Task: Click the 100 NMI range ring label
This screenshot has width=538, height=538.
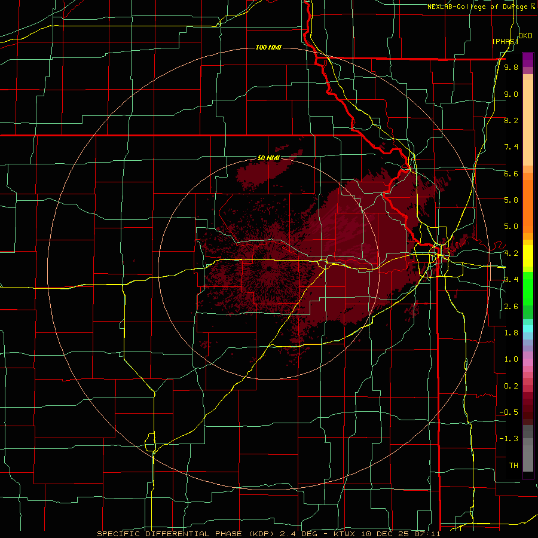Action: click(x=268, y=47)
